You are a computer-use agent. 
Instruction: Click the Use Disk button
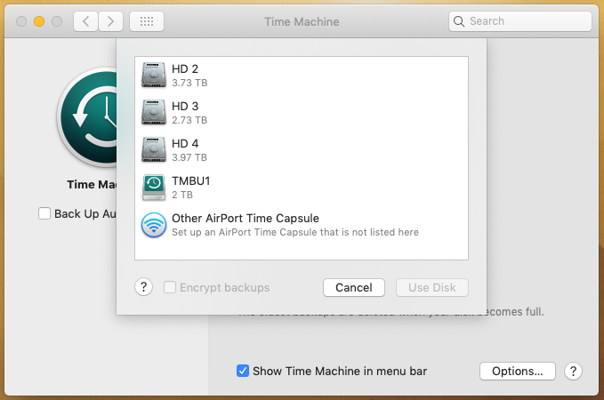pos(431,288)
